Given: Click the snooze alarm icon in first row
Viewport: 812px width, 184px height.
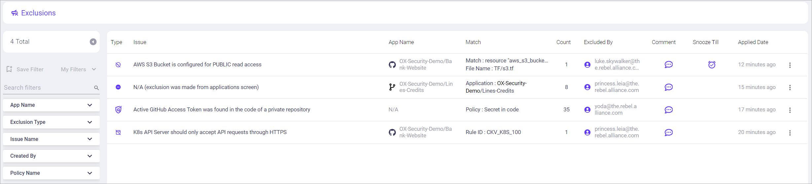Looking at the screenshot, I should click(x=712, y=65).
